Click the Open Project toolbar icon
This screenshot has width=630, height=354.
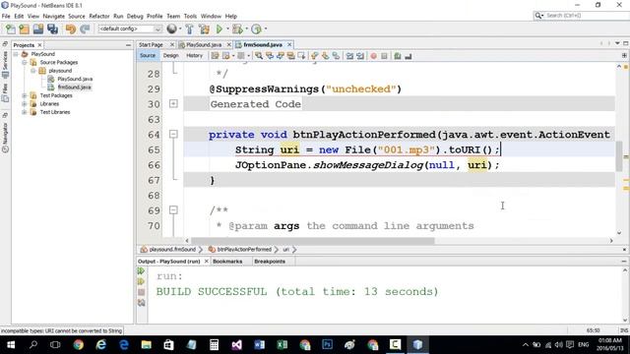pyautogui.click(x=38, y=29)
